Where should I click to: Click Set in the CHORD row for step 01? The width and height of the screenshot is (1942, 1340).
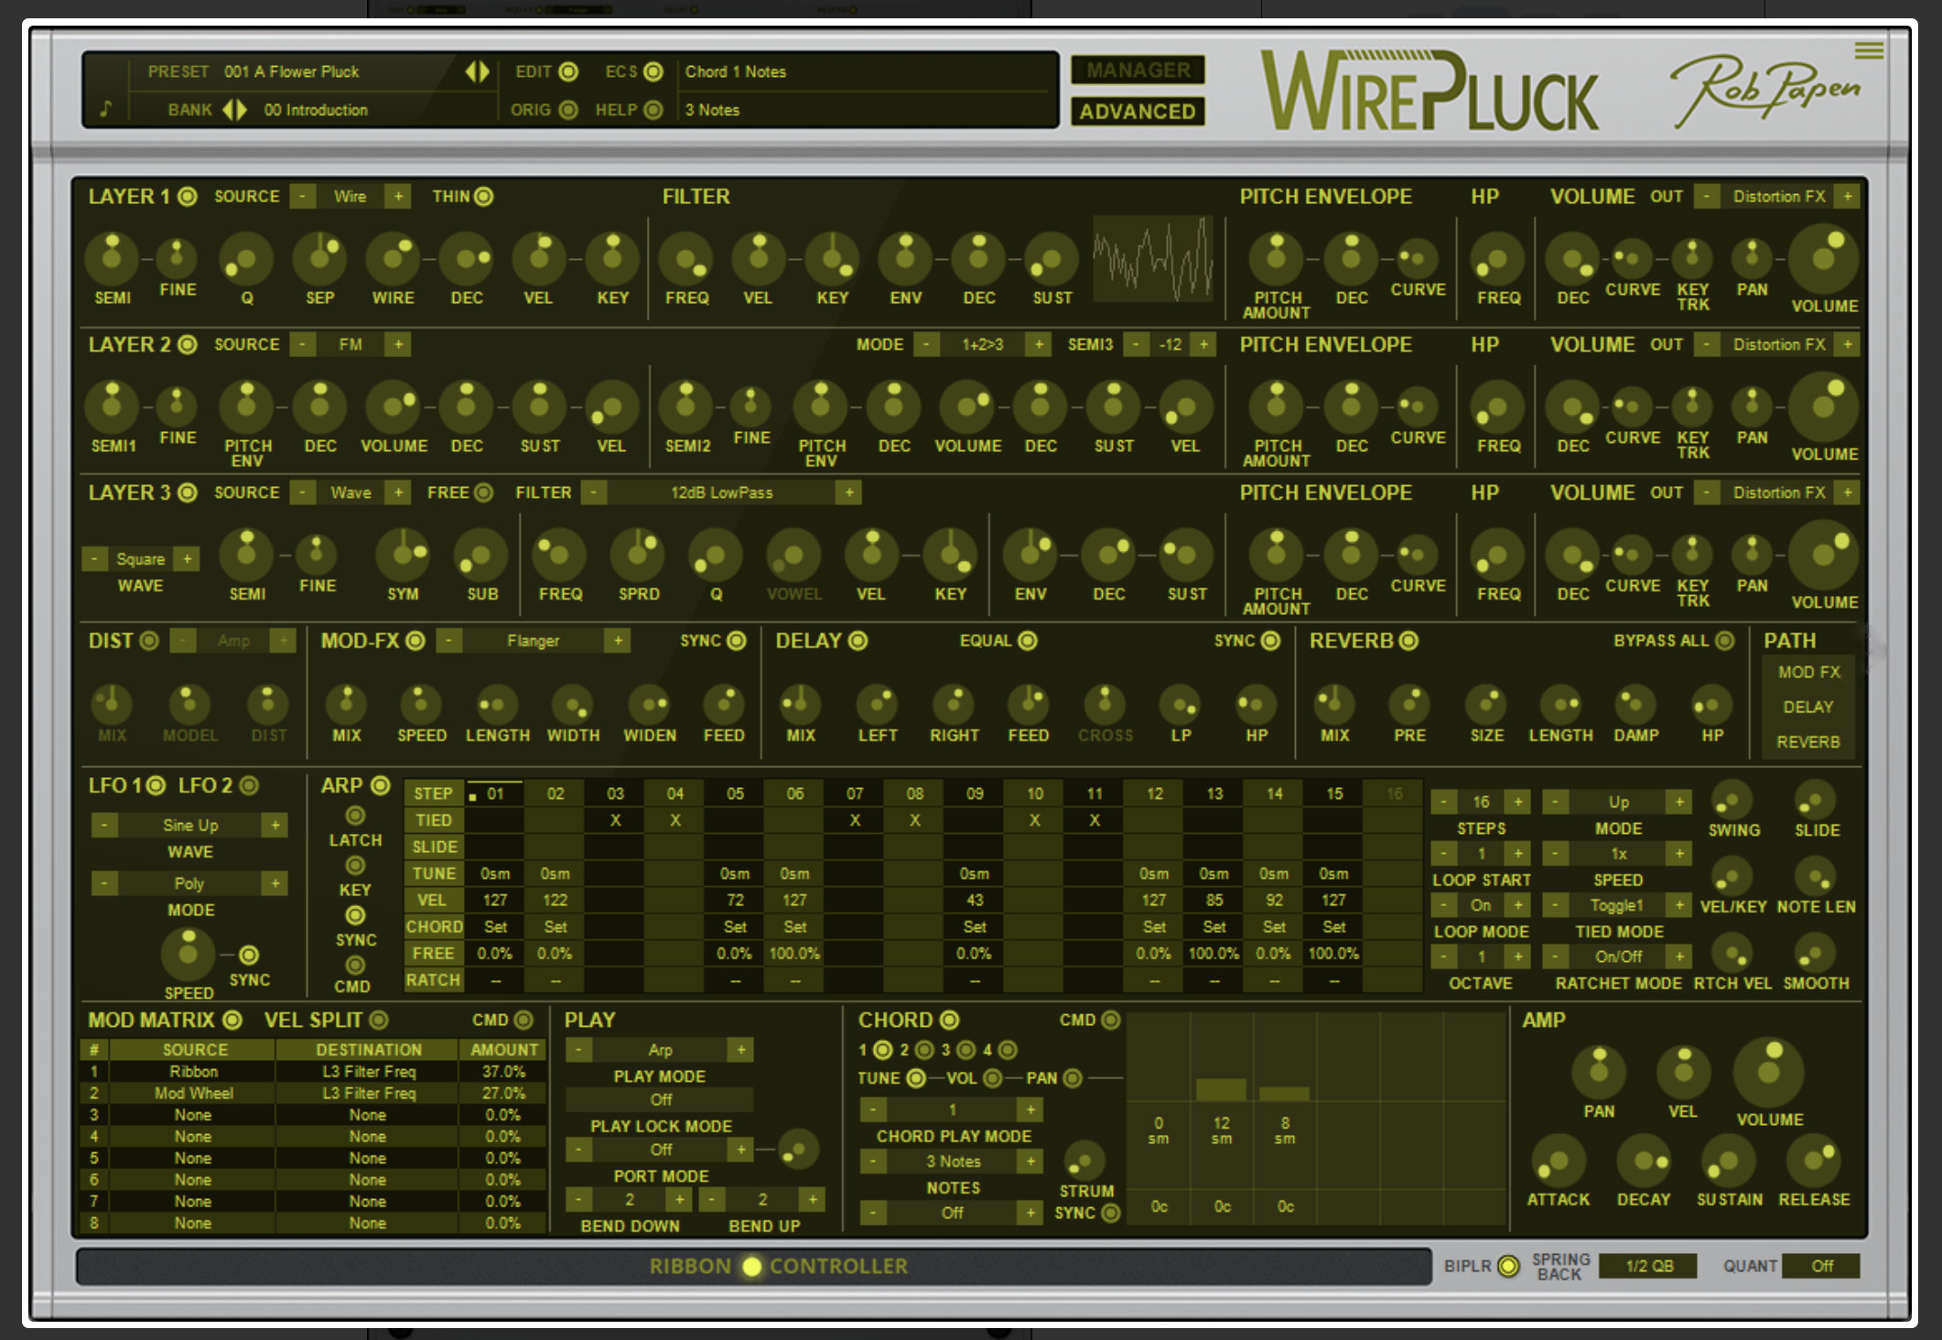click(494, 926)
